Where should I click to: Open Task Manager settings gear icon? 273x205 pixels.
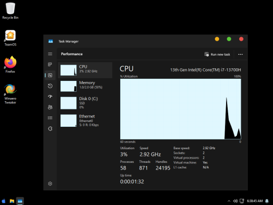click(50, 184)
